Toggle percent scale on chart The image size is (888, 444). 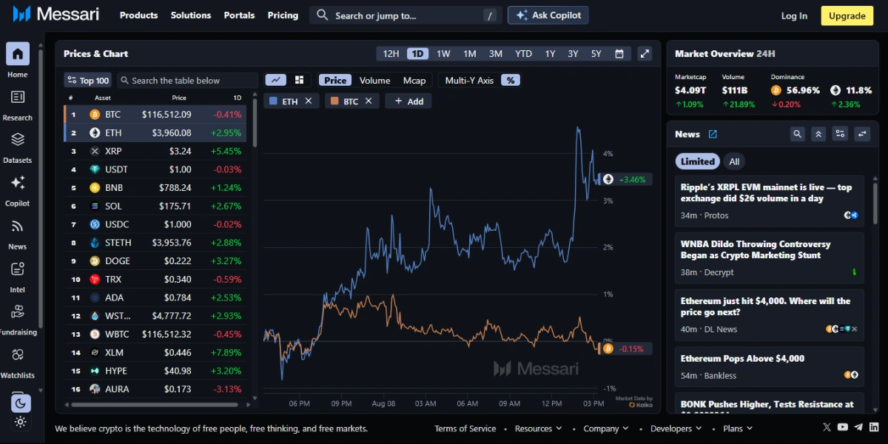tap(510, 80)
